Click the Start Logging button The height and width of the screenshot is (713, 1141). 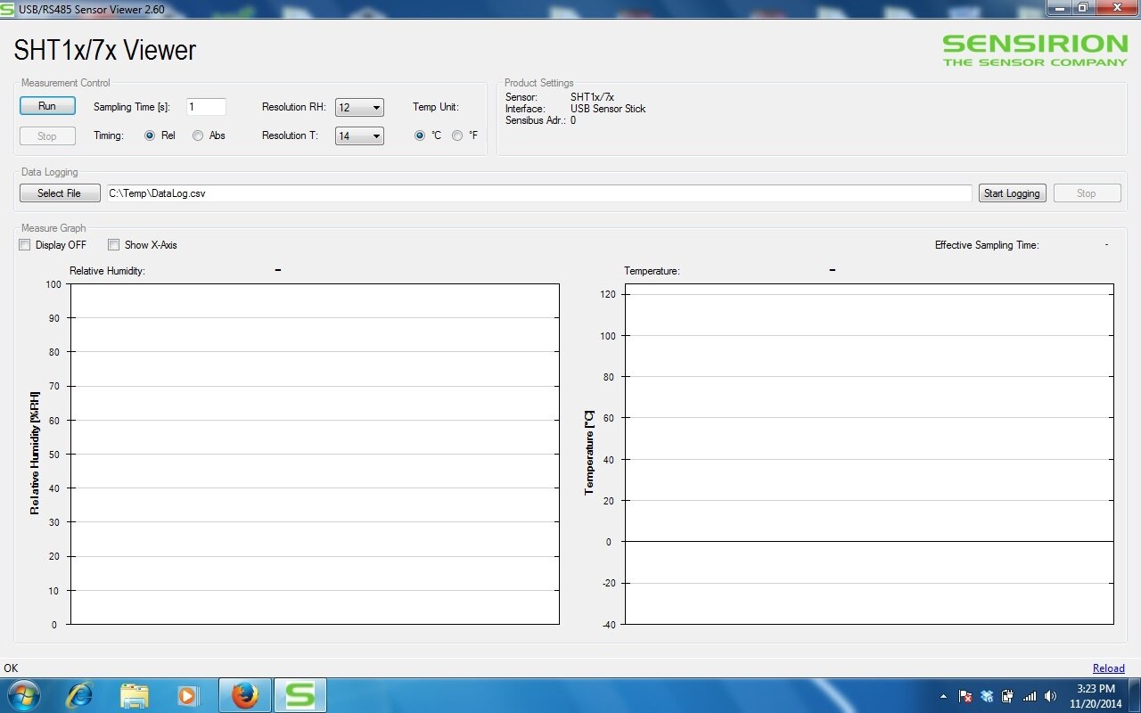pyautogui.click(x=1012, y=193)
